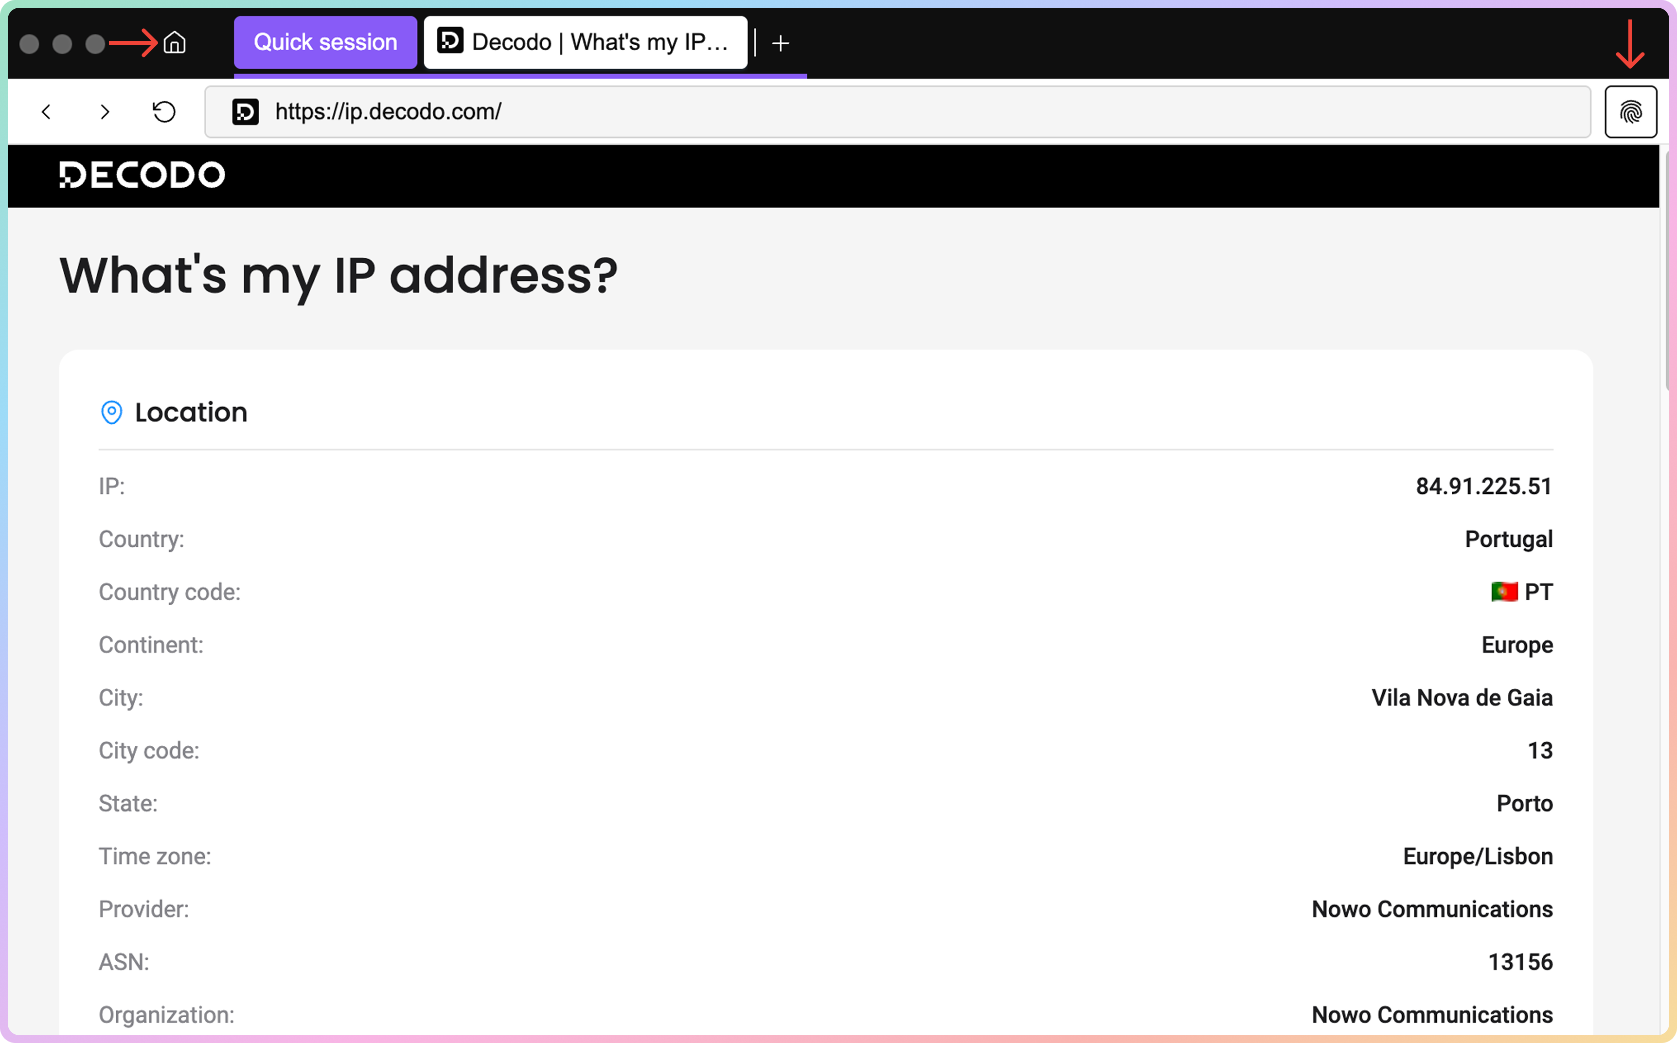Screen dimensions: 1677x1043
Task: Click the location pin icon
Action: click(111, 413)
